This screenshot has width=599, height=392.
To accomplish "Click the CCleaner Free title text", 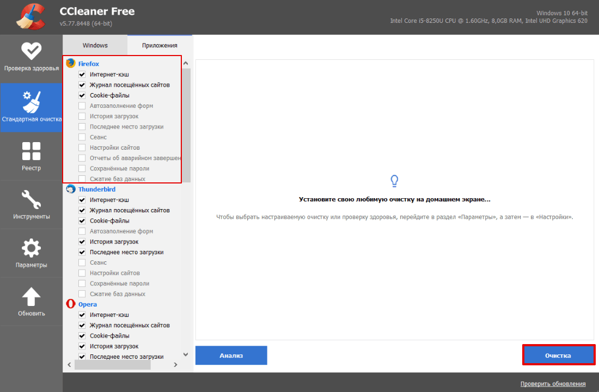I will point(97,11).
